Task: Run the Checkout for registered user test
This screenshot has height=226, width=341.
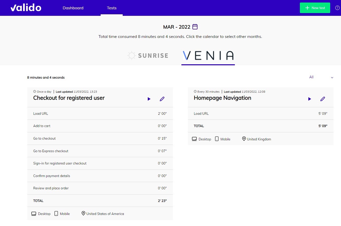Action: 149,99
